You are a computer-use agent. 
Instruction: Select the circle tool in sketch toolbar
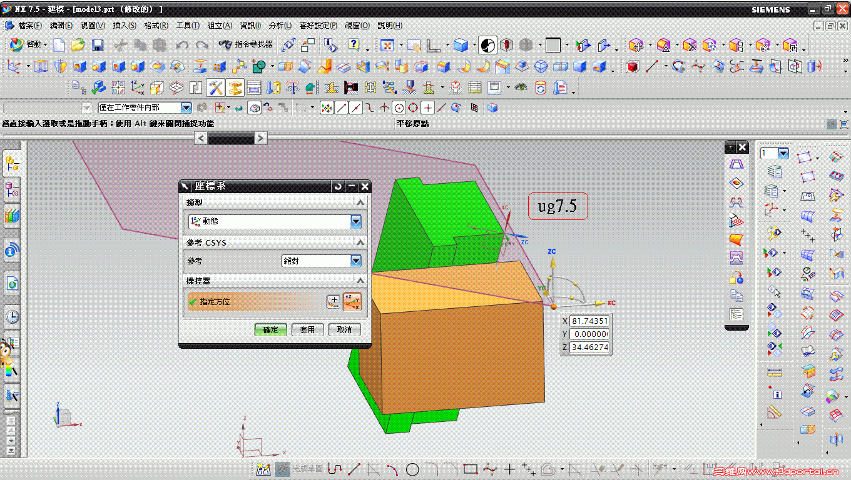(x=412, y=469)
